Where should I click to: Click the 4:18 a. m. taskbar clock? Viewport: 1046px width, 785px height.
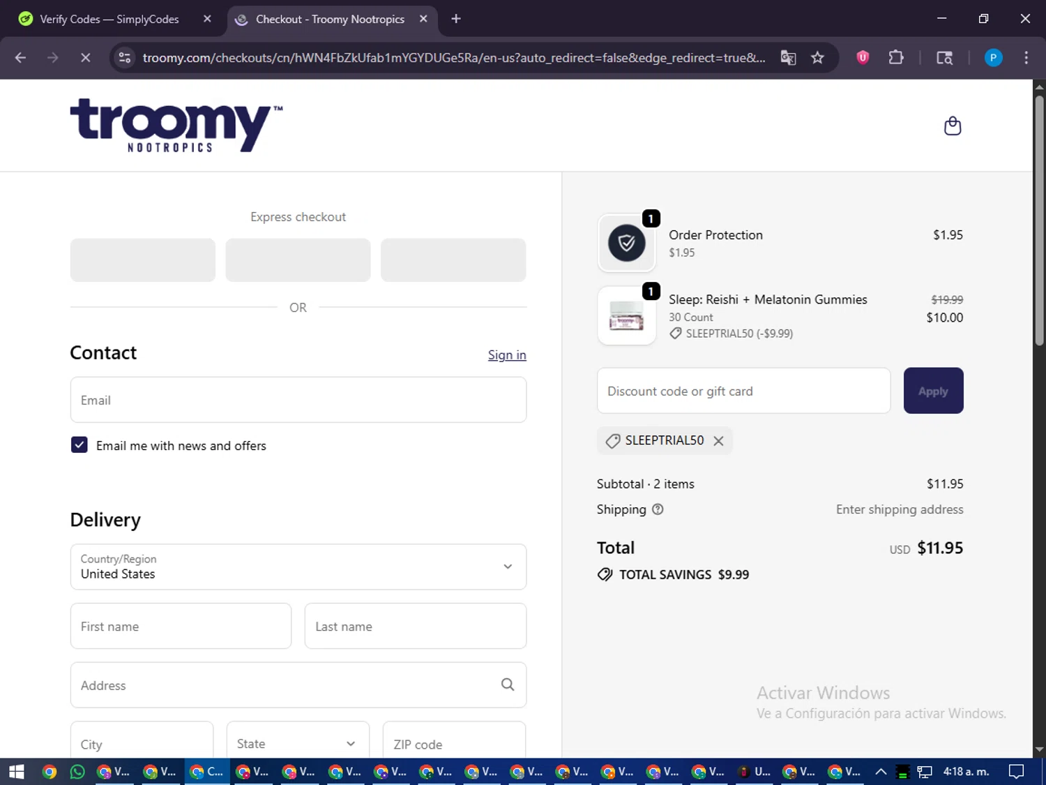tap(967, 772)
